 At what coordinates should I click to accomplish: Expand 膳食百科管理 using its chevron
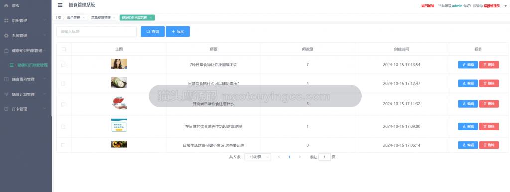point(45,79)
